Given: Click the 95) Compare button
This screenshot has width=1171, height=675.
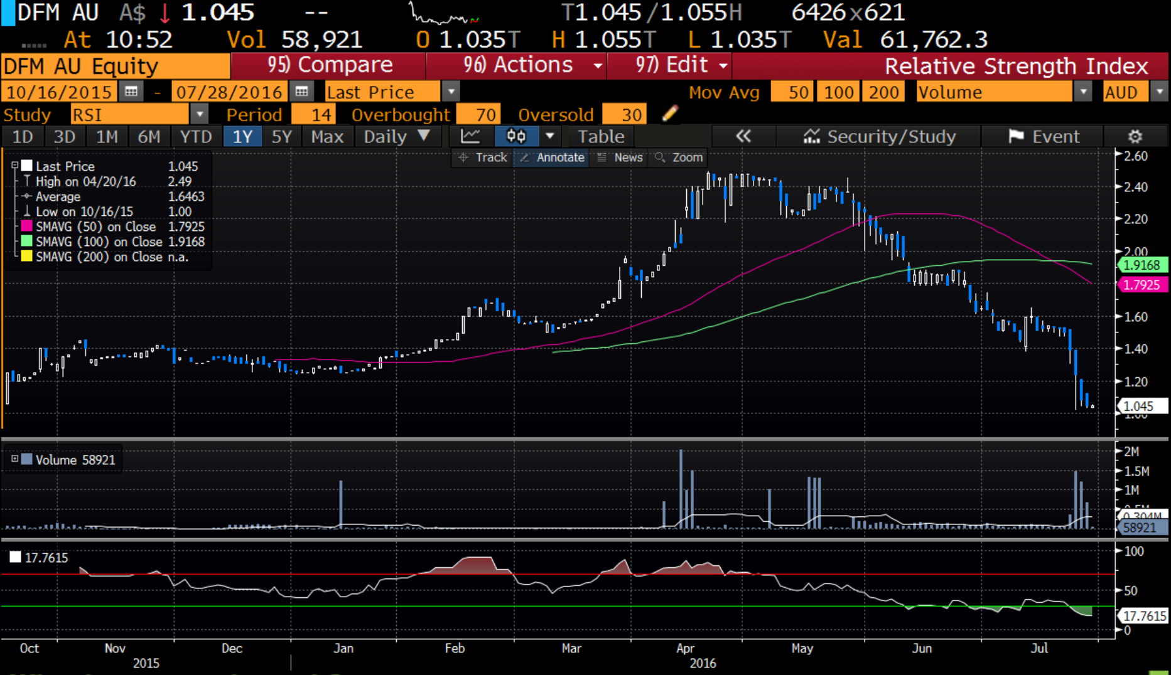Looking at the screenshot, I should pyautogui.click(x=328, y=65).
